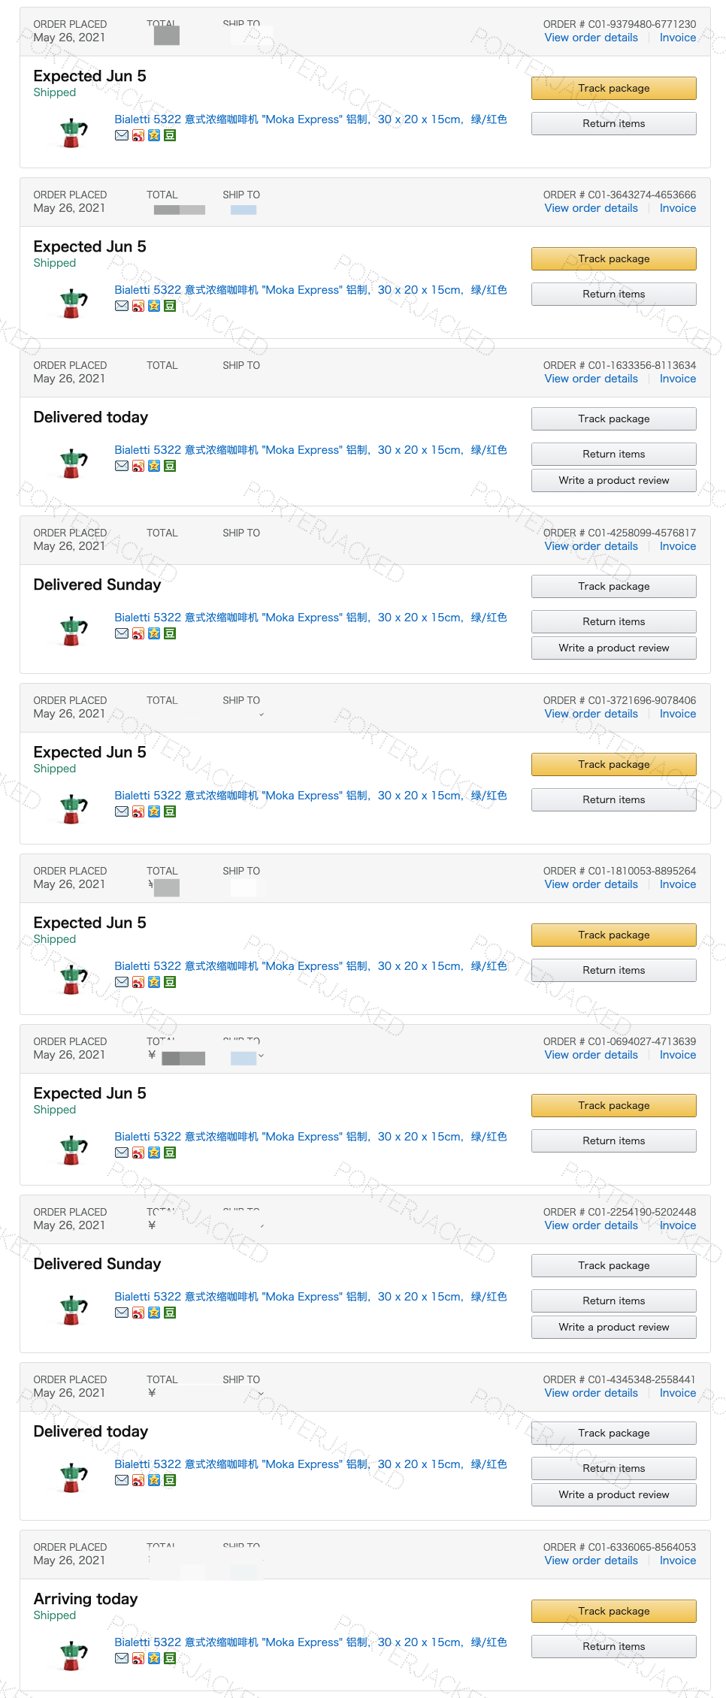
Task: Click QZone star icon in order C01-1633356-8113634
Action: pyautogui.click(x=154, y=466)
